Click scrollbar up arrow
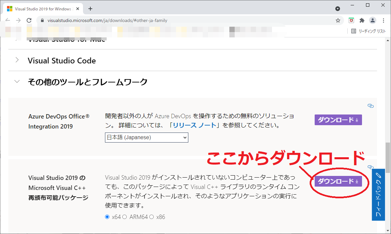 [388, 40]
